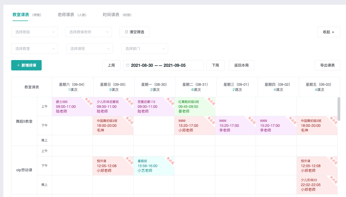
Task: Click the plus icon on 新增排课
Action: coord(18,65)
